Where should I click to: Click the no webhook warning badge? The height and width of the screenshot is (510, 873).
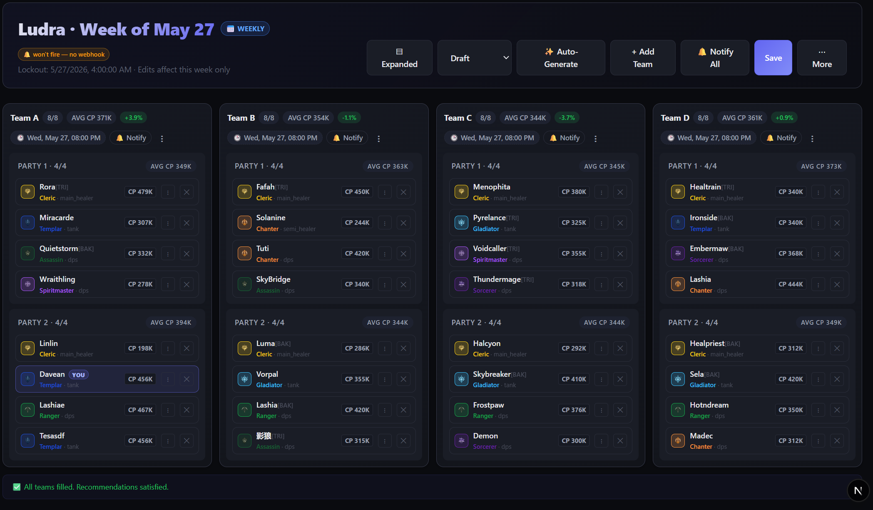pos(64,55)
